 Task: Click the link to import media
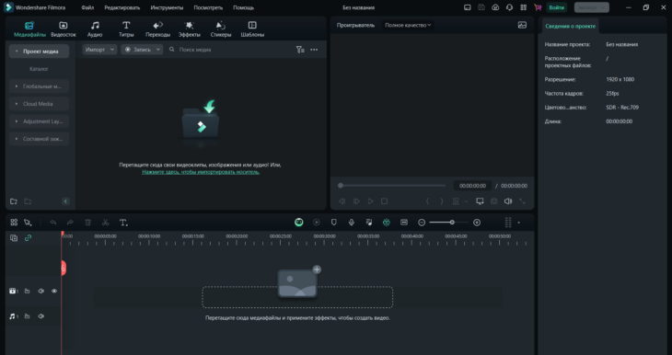coord(201,172)
